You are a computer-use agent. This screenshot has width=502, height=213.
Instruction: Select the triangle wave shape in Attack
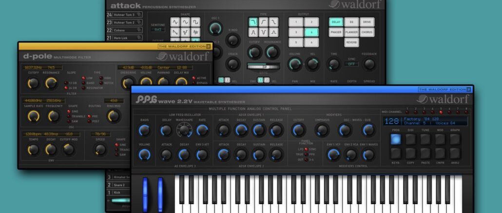pyautogui.click(x=175, y=22)
